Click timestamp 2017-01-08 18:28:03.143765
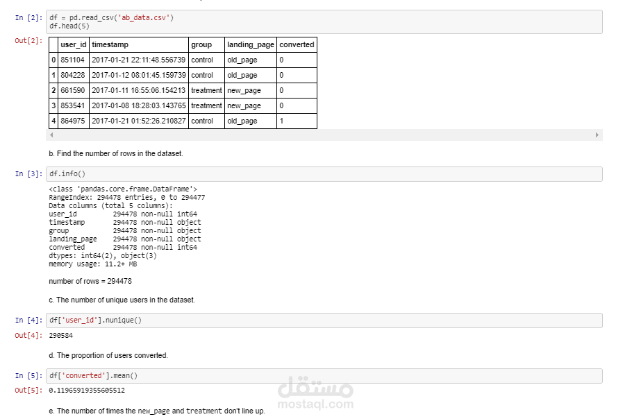This screenshot has height=419, width=632. 139,106
